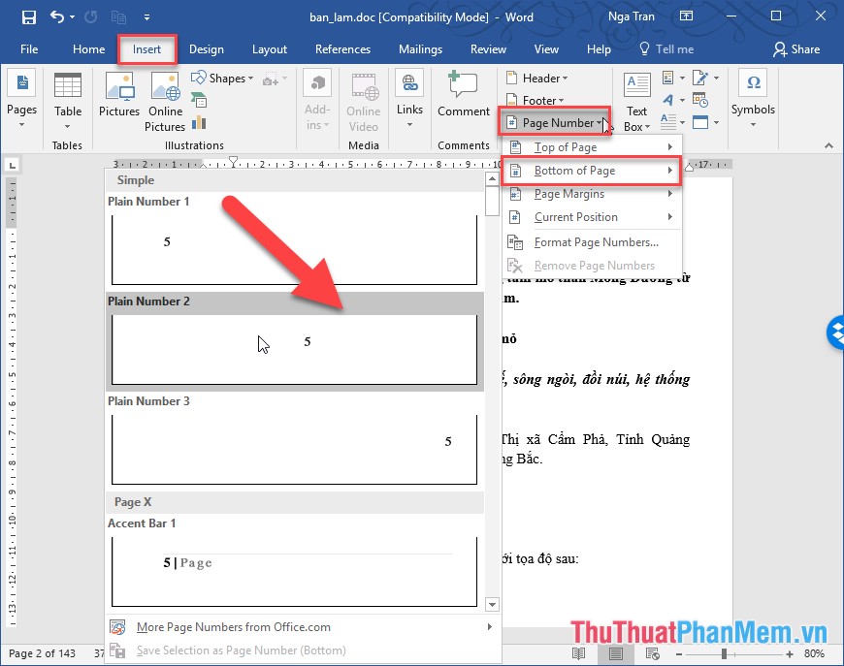Switch to Print Layout view
This screenshot has width=844, height=666.
point(616,653)
